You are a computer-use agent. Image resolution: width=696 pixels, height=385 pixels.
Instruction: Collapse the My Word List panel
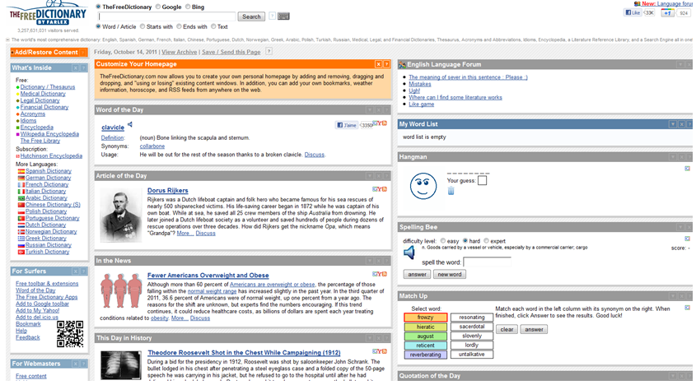click(672, 124)
